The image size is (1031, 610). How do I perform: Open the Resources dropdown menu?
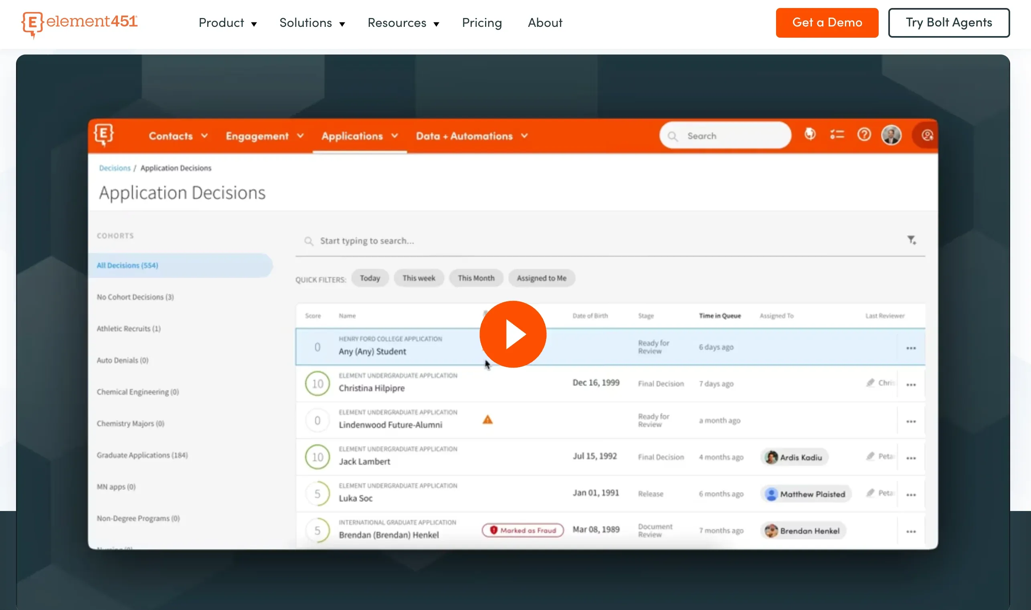point(403,23)
